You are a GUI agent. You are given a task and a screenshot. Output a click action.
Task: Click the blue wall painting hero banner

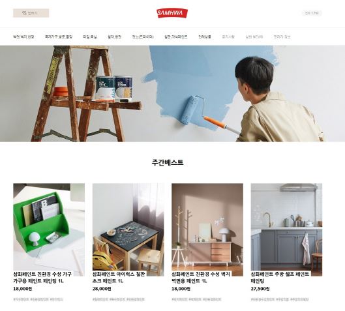click(x=172, y=93)
